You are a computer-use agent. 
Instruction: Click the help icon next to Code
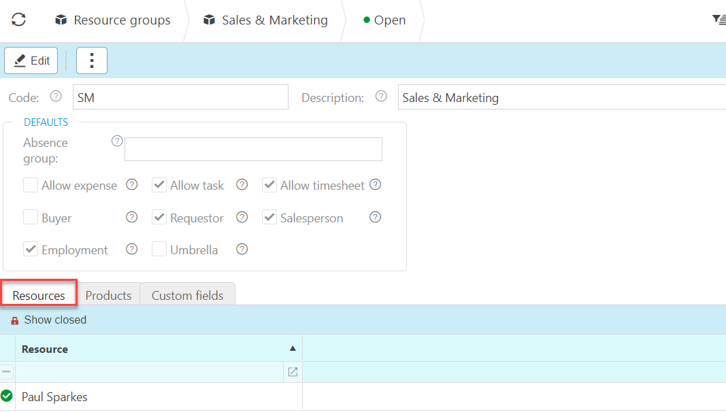click(x=56, y=97)
